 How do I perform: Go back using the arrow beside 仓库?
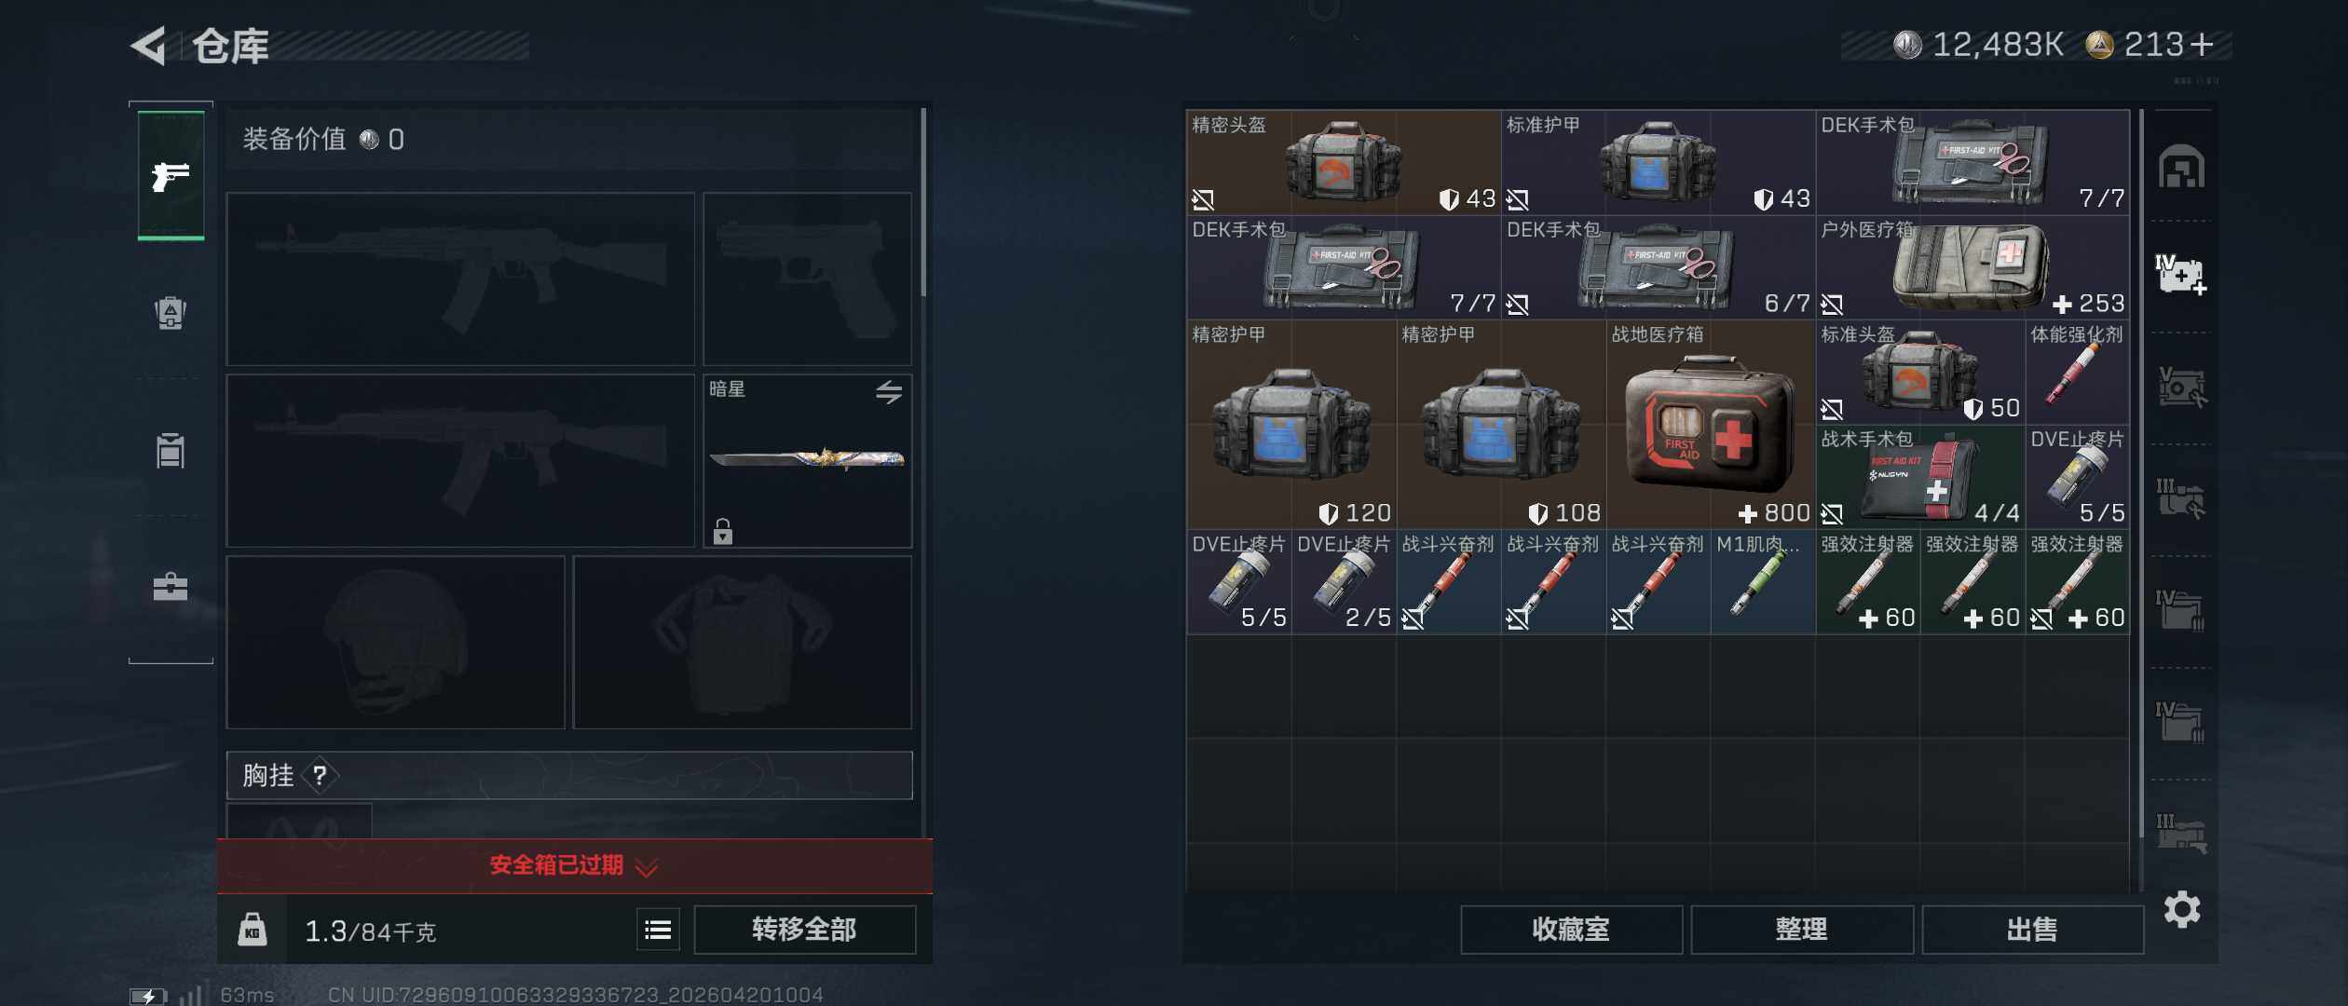pyautogui.click(x=149, y=46)
